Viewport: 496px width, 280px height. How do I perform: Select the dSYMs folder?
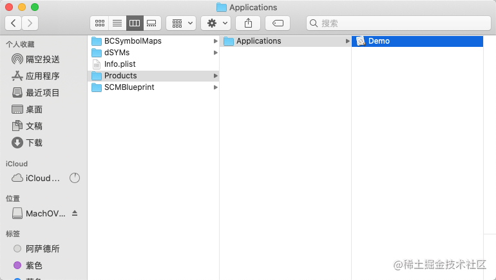[x=153, y=53]
